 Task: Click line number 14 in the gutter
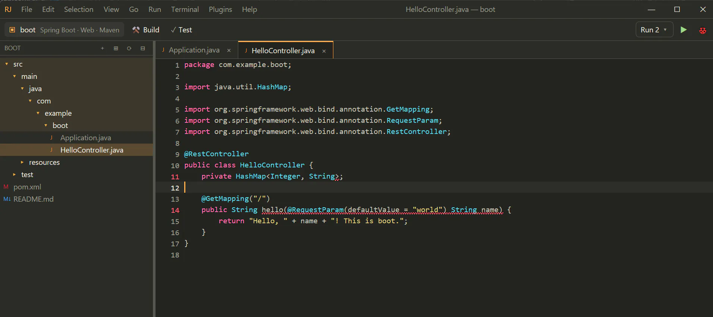coord(175,210)
